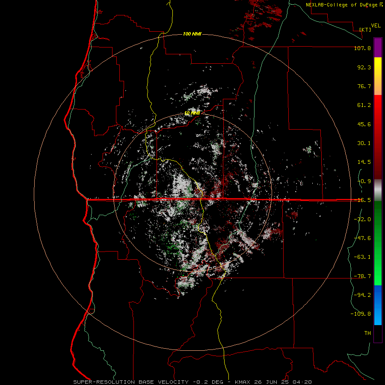Click the VEL legend title
385x385 pixels.
376,26
